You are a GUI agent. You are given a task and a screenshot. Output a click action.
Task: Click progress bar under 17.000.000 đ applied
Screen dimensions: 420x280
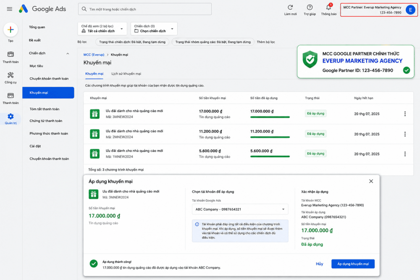(x=270, y=117)
